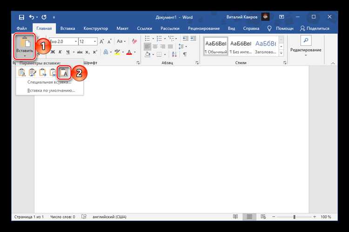
Task: Click the Undo arrow icon
Action: tap(32, 17)
